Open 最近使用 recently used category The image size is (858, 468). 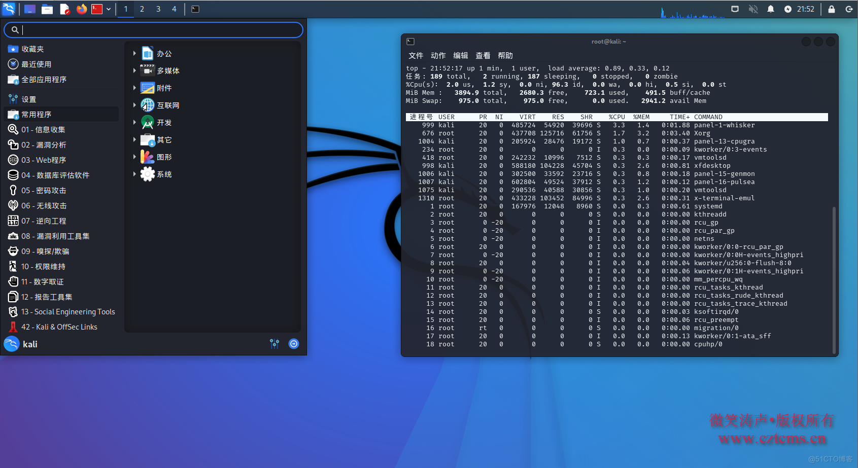[61, 64]
